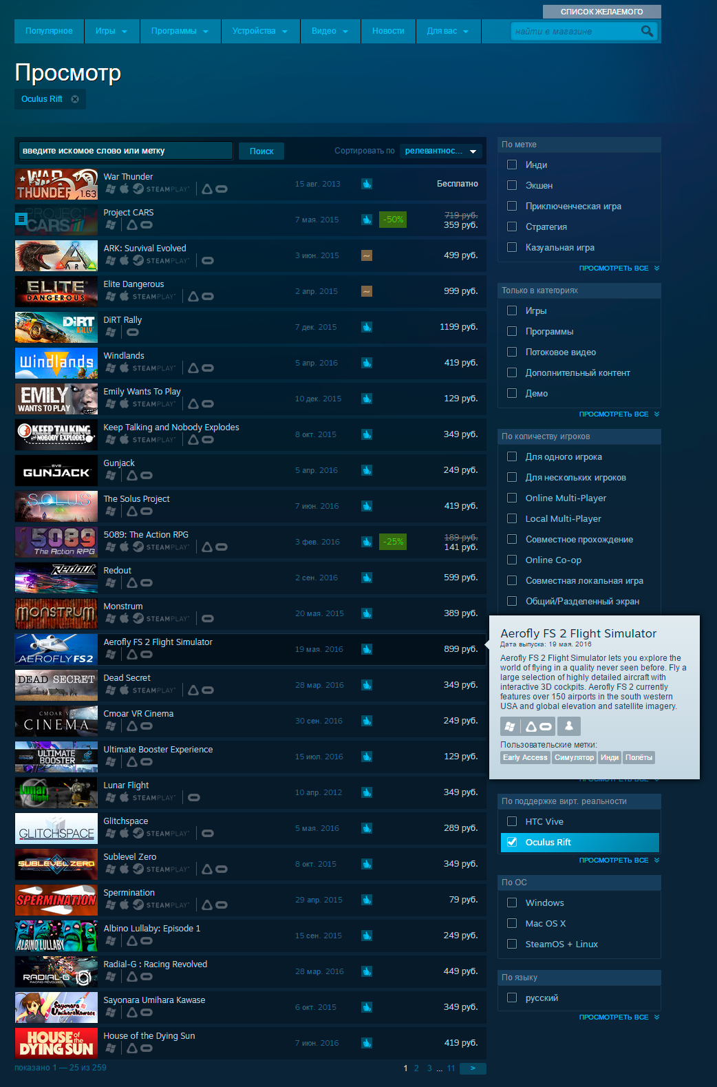The image size is (717, 1087).
Task: Check the HTC Vive VR support filter
Action: click(x=512, y=821)
